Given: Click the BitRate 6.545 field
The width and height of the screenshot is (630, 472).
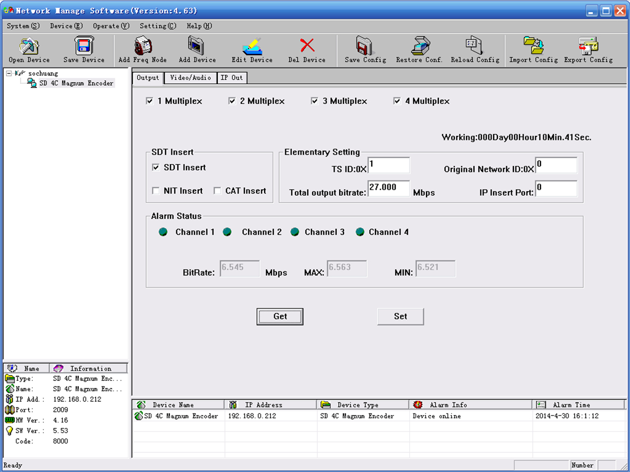Looking at the screenshot, I should (x=240, y=269).
